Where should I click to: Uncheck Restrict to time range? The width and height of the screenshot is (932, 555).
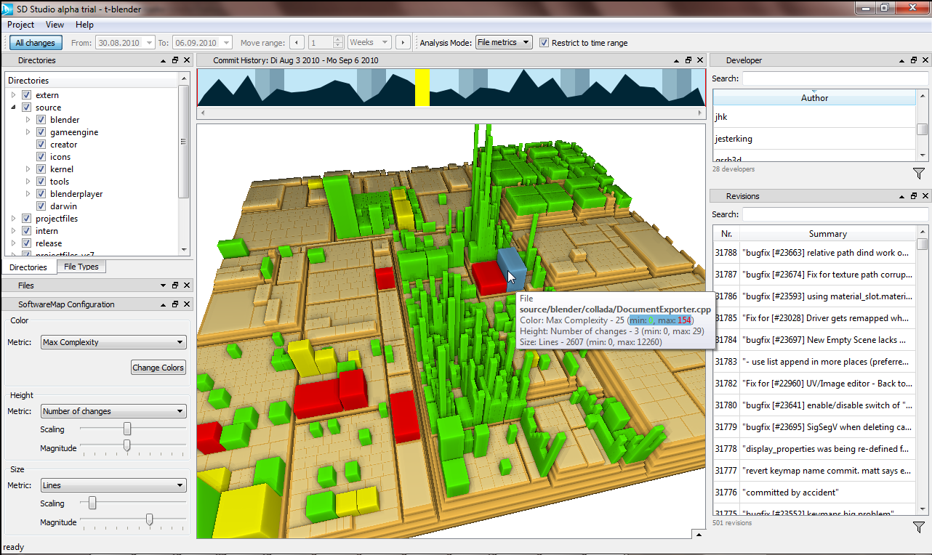tap(544, 43)
